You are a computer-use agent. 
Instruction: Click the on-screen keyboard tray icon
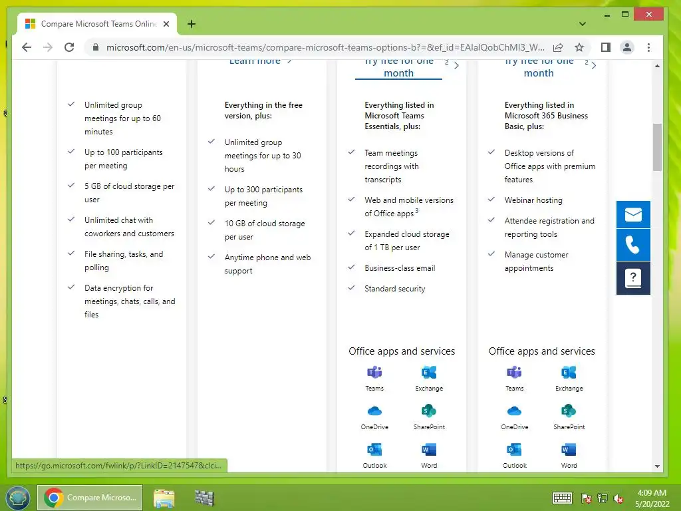tap(562, 498)
